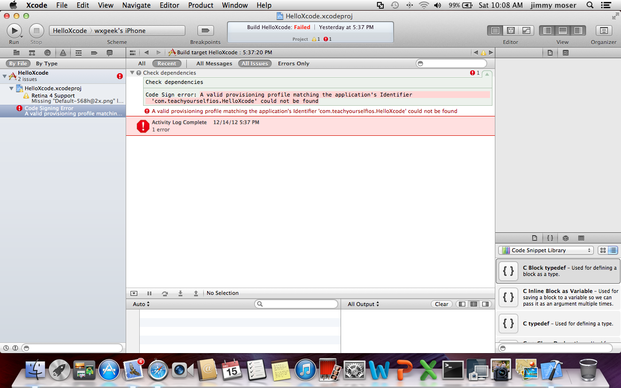The width and height of the screenshot is (621, 388).
Task: Select the Code Signing Error issue
Action: click(x=63, y=111)
